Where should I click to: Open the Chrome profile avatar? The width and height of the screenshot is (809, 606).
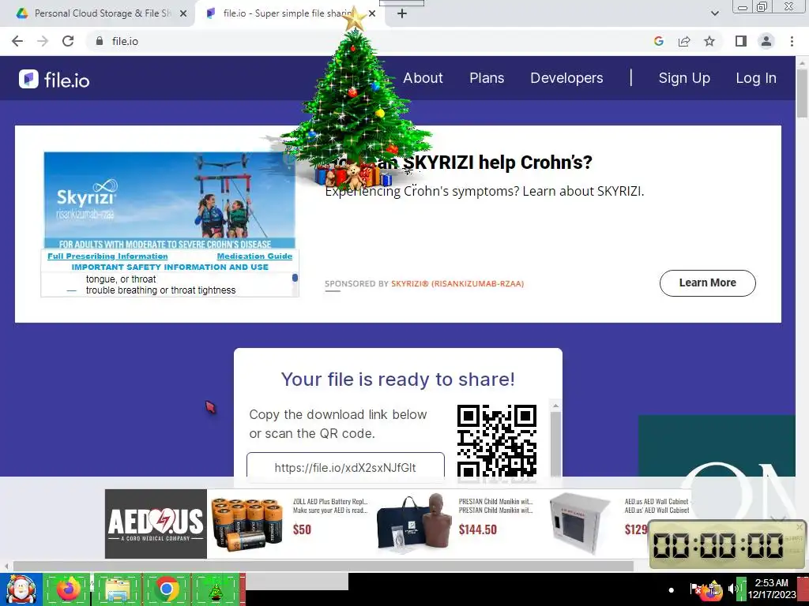pyautogui.click(x=766, y=41)
